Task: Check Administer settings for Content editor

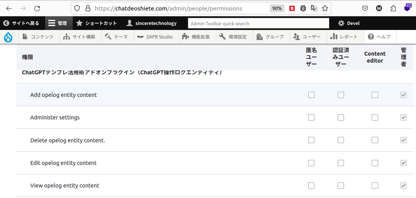Action: (375, 117)
